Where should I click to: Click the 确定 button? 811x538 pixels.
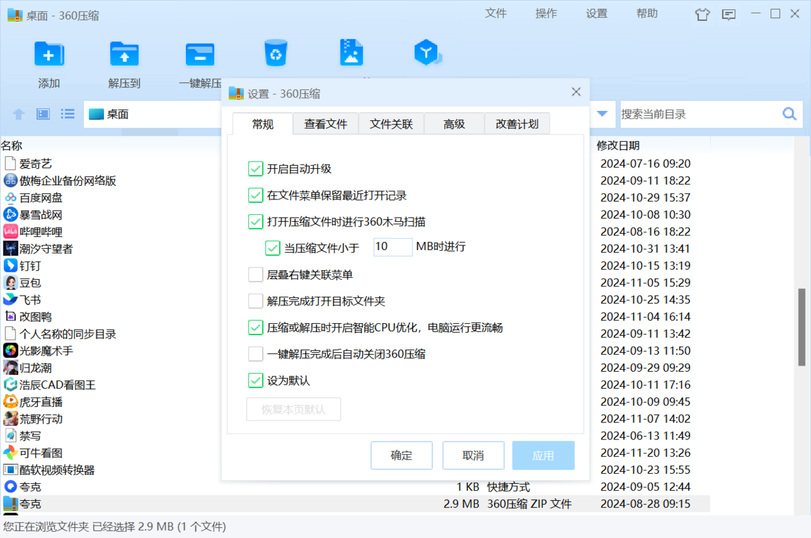401,456
